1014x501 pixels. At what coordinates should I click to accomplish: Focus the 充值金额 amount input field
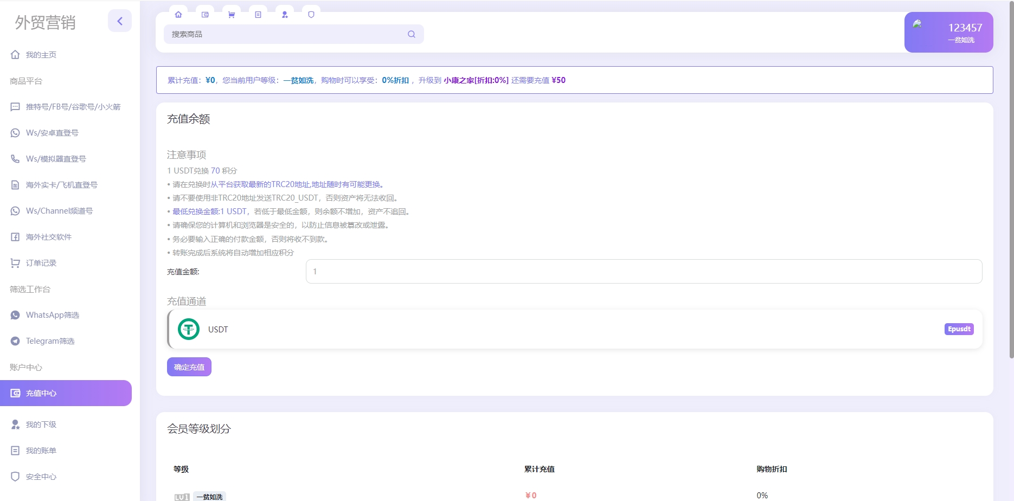644,271
